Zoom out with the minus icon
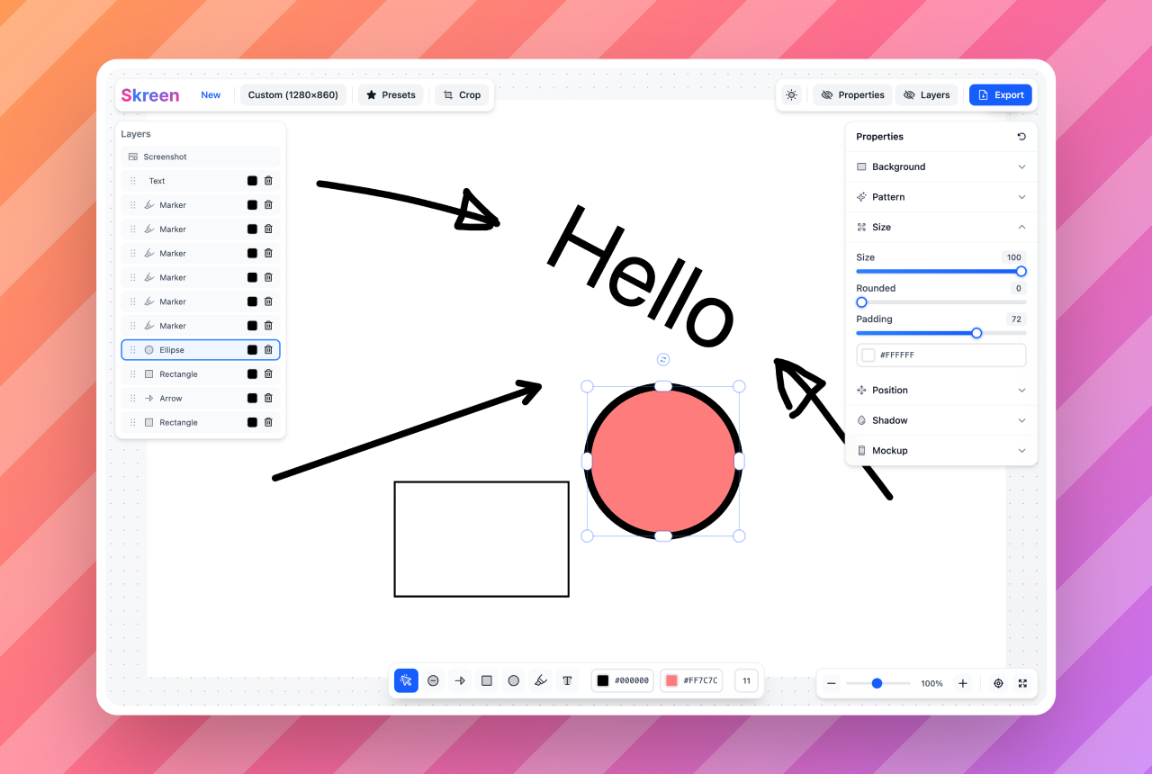The image size is (1152, 774). 832,683
